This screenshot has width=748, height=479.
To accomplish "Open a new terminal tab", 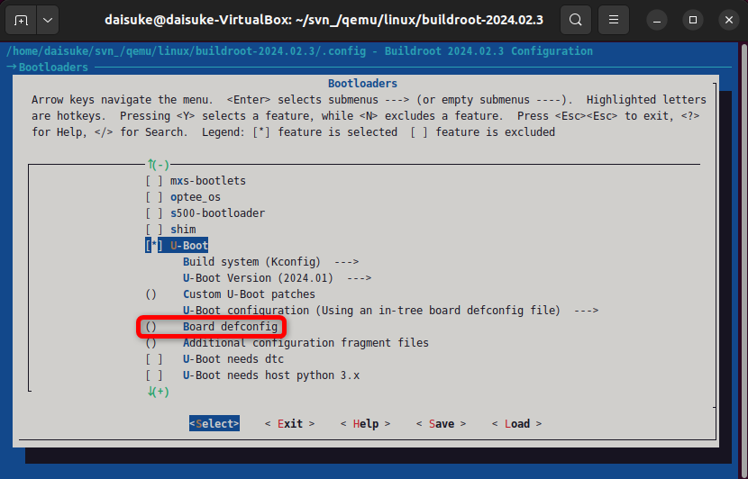I will (21, 20).
